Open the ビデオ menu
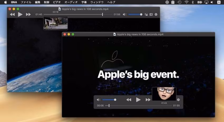The image size is (224, 122). 57,2
